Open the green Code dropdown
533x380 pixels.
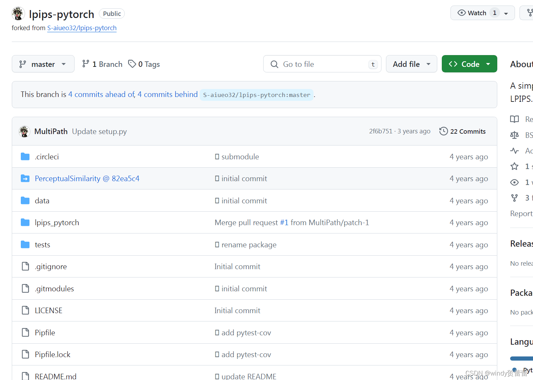[469, 64]
